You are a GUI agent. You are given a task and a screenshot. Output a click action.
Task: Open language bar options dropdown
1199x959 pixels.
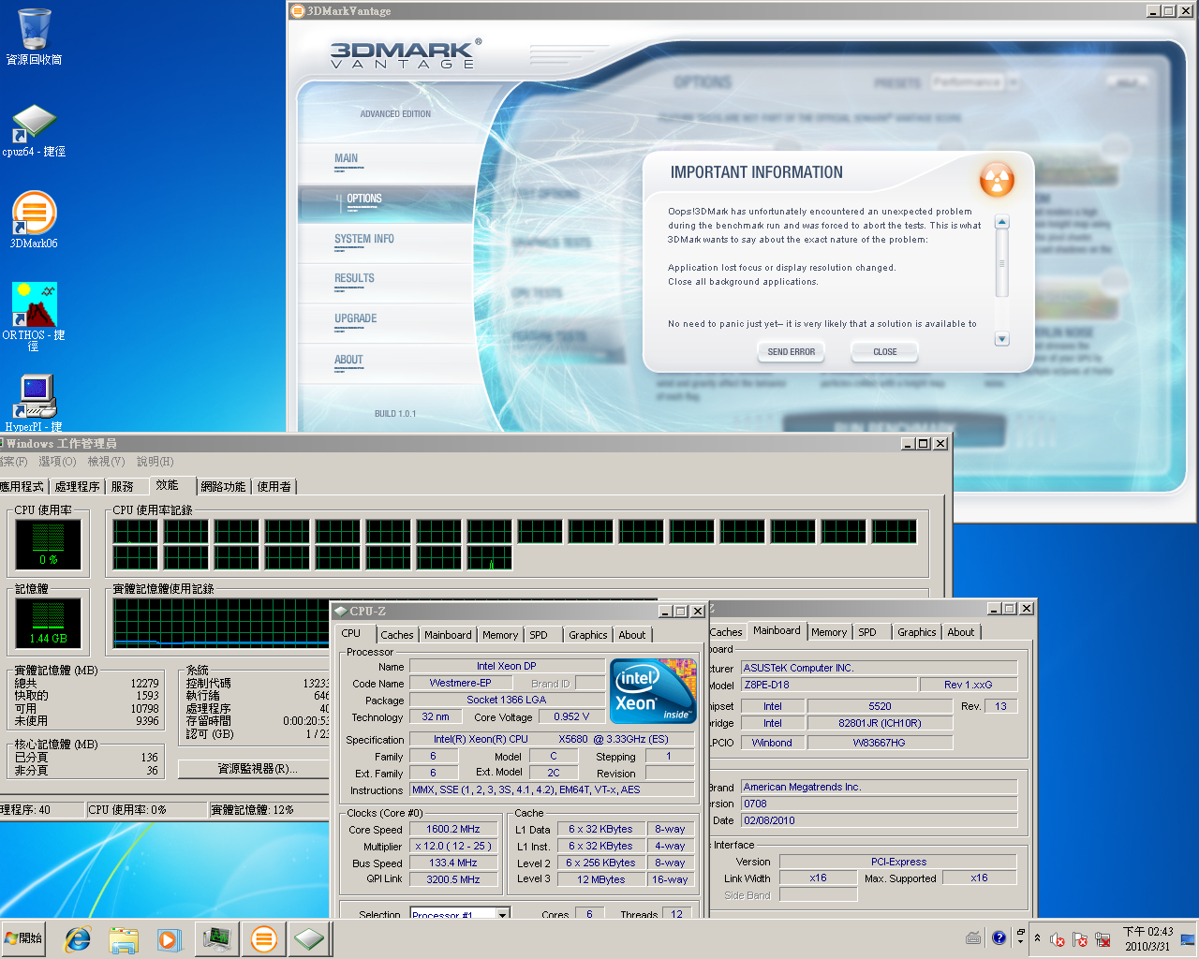click(1021, 942)
